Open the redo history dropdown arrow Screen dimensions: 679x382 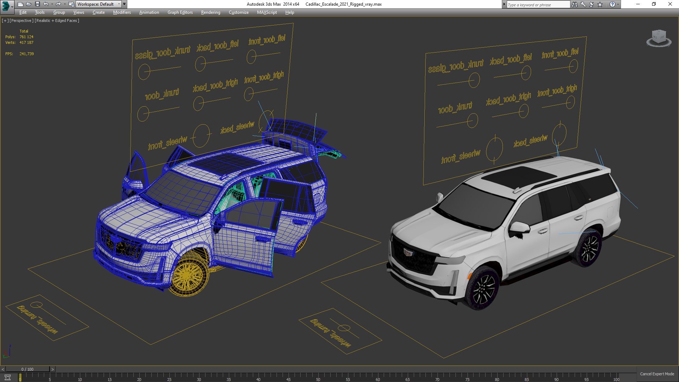64,4
